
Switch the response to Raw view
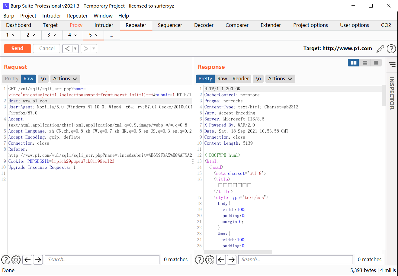point(222,79)
